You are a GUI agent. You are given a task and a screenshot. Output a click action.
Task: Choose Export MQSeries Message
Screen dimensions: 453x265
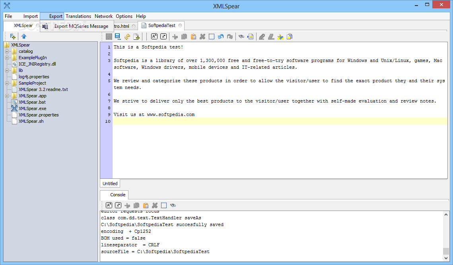click(77, 26)
